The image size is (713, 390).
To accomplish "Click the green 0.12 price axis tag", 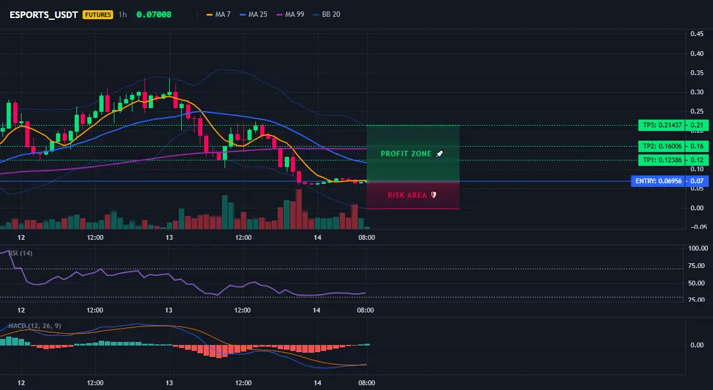I will 697,160.
